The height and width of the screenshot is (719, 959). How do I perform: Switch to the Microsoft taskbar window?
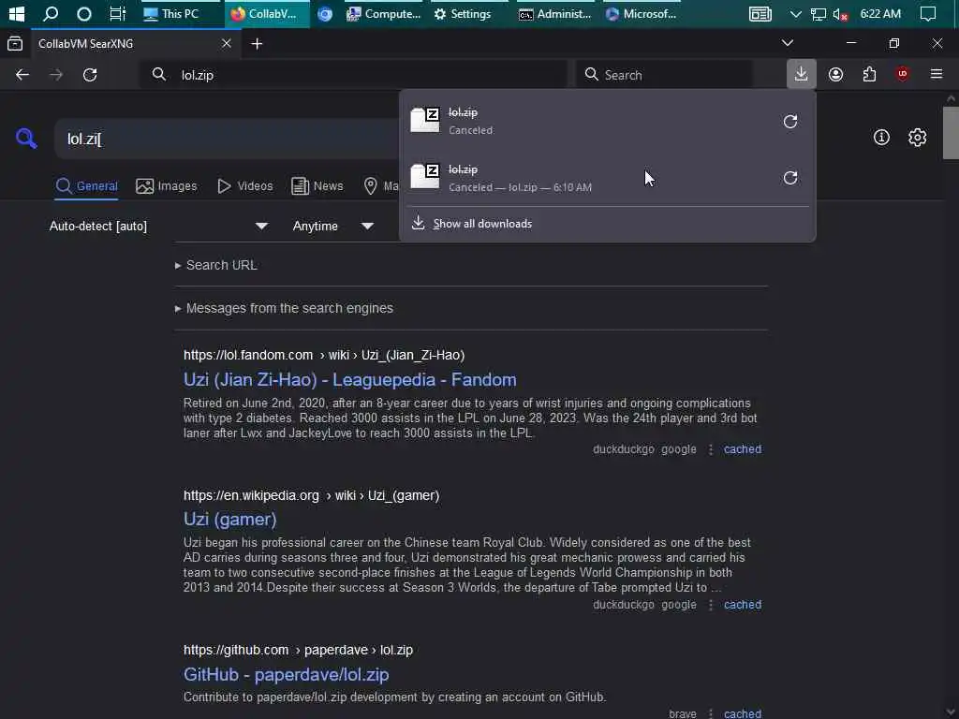point(641,13)
